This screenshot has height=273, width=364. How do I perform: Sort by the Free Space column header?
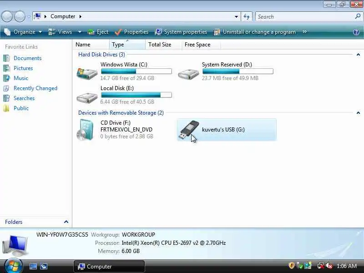[x=201, y=45]
